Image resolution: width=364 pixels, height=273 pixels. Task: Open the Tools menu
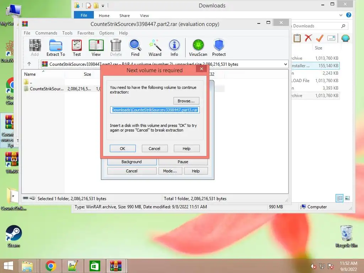click(x=67, y=33)
